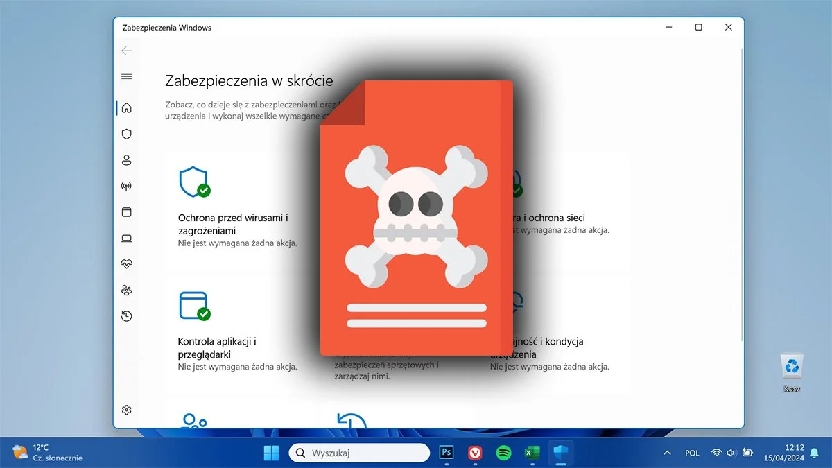The image size is (832, 468).
Task: Open protection history clock icon
Action: click(x=126, y=315)
